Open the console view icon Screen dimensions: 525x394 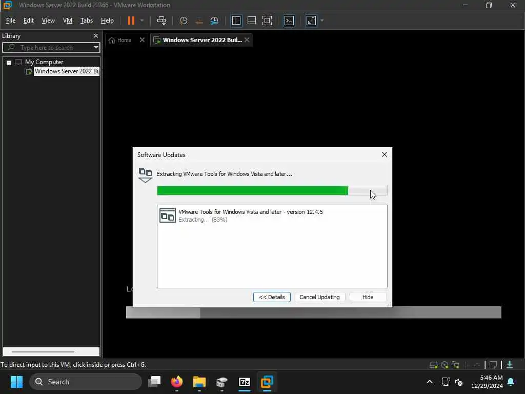[289, 21]
